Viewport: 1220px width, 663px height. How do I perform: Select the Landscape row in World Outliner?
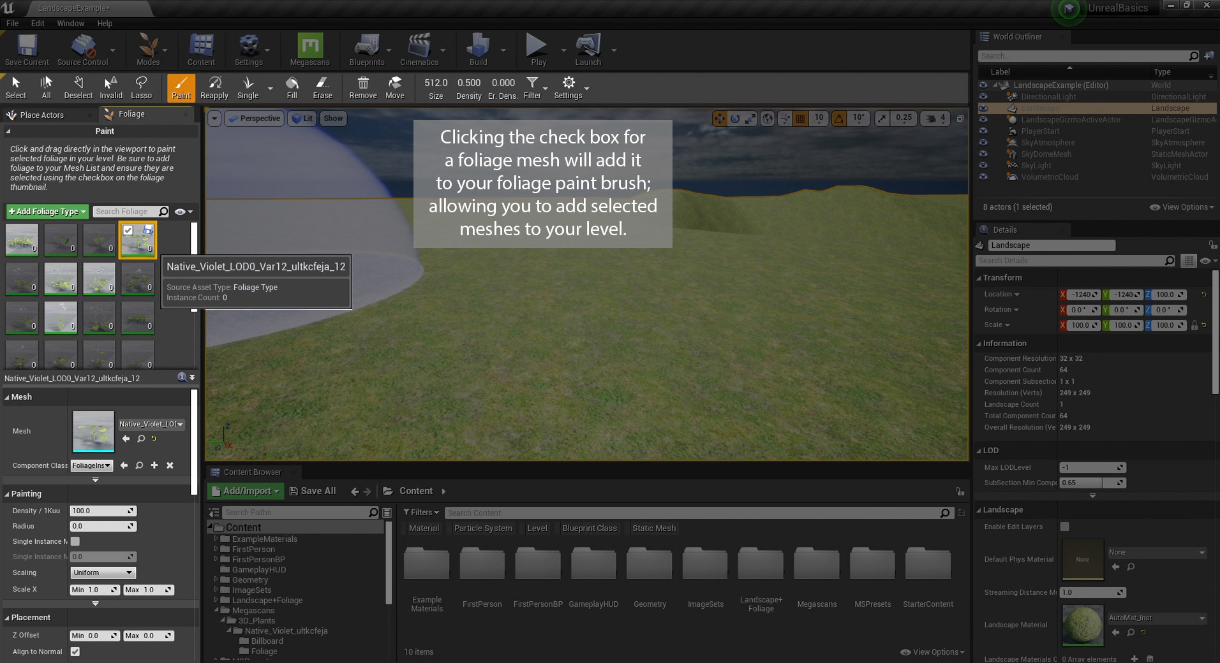[1096, 108]
